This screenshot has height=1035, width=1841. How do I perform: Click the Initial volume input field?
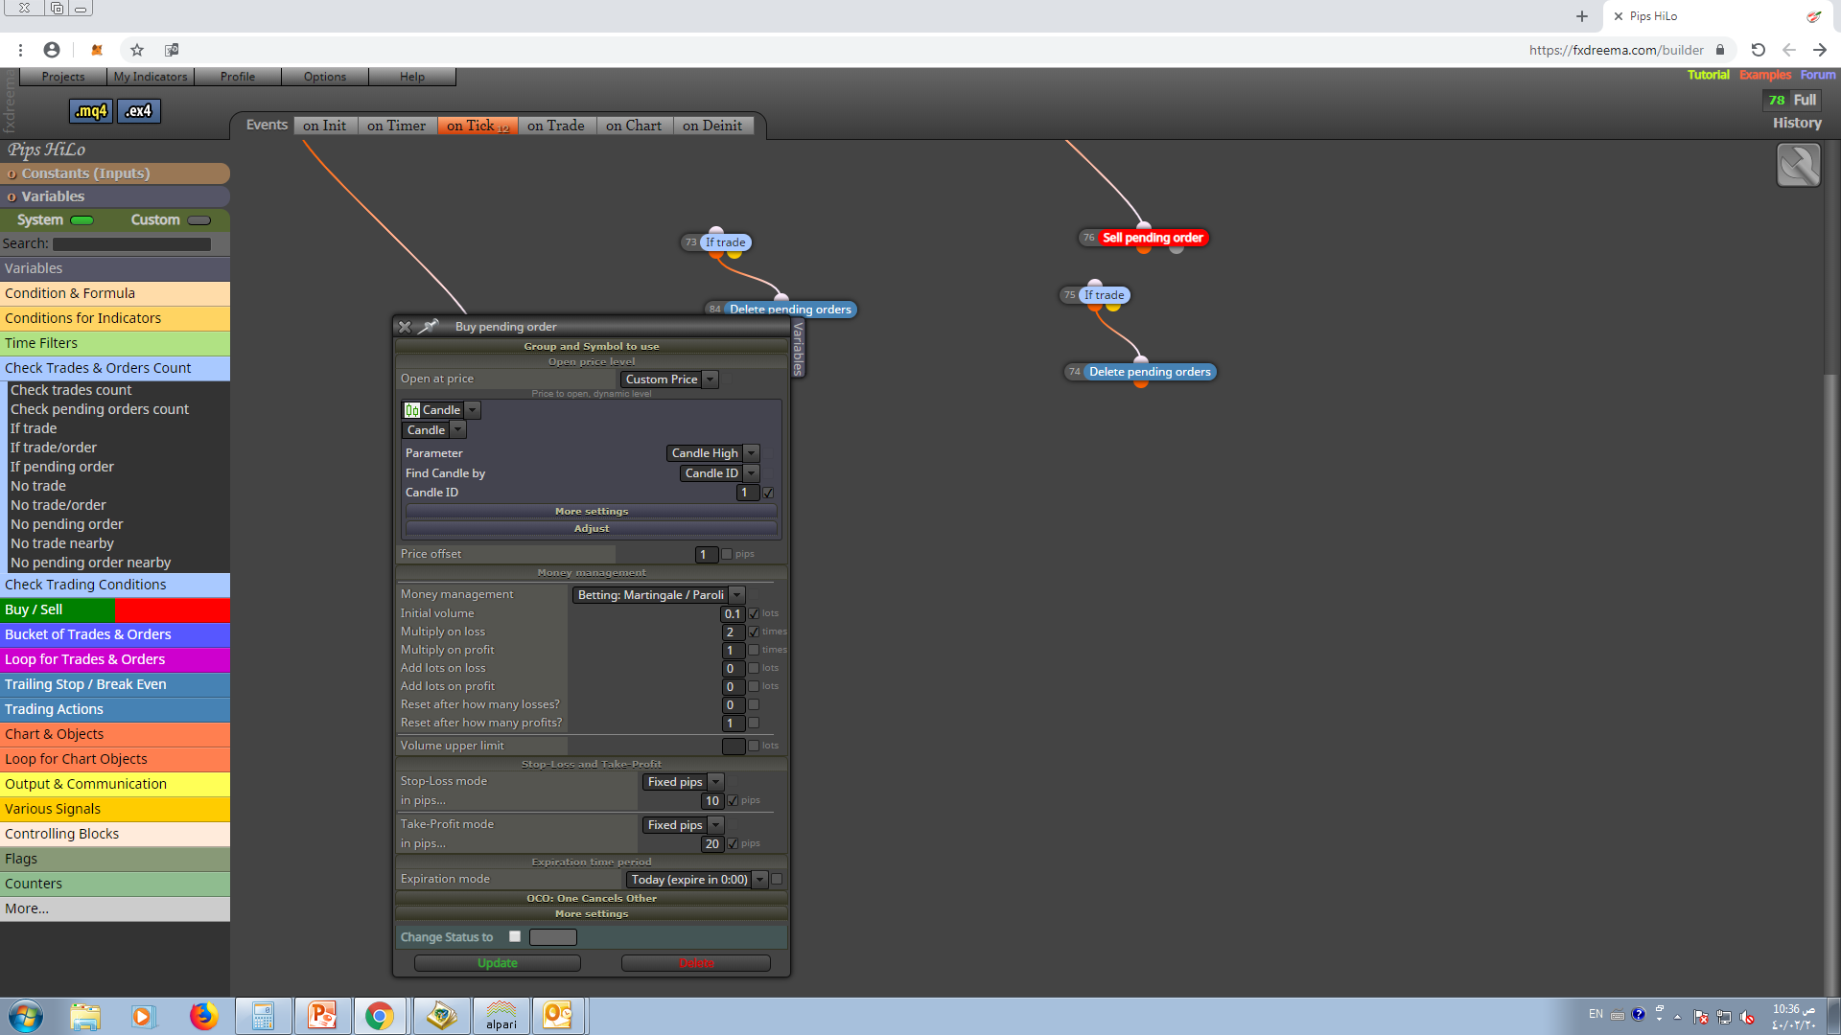click(x=733, y=613)
